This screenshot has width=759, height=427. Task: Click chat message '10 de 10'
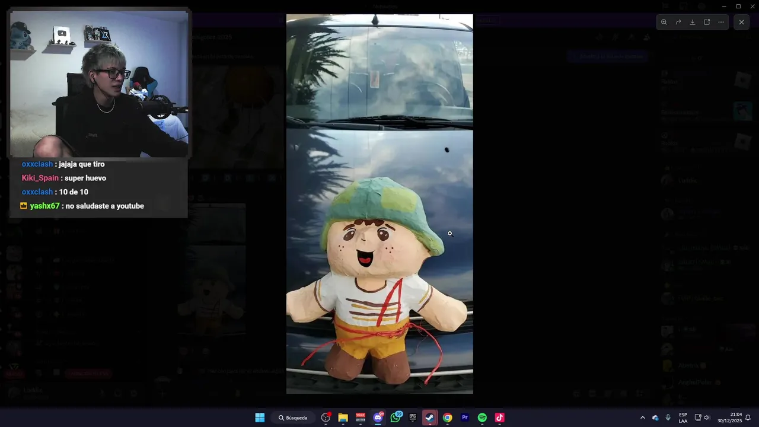point(74,192)
